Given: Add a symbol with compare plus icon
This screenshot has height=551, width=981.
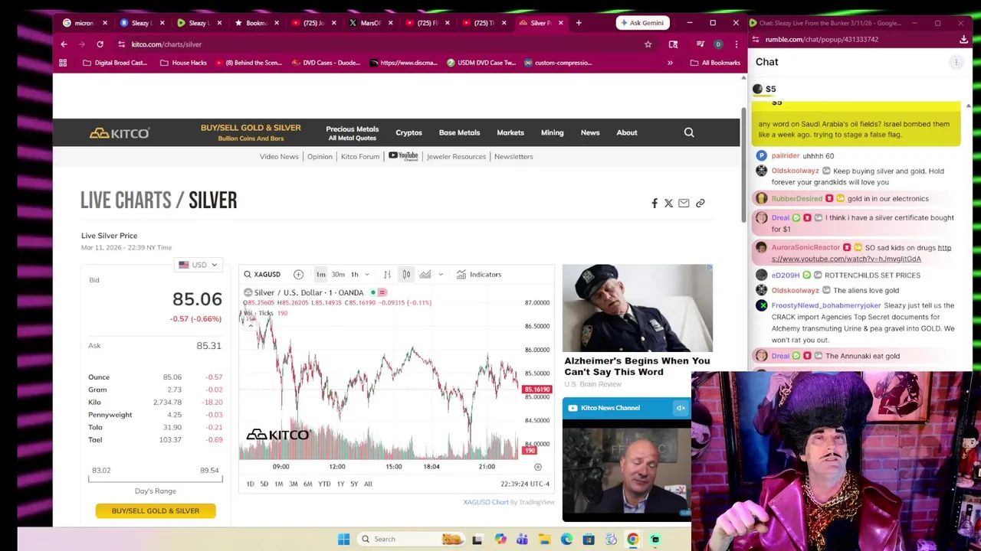Looking at the screenshot, I should pos(298,274).
